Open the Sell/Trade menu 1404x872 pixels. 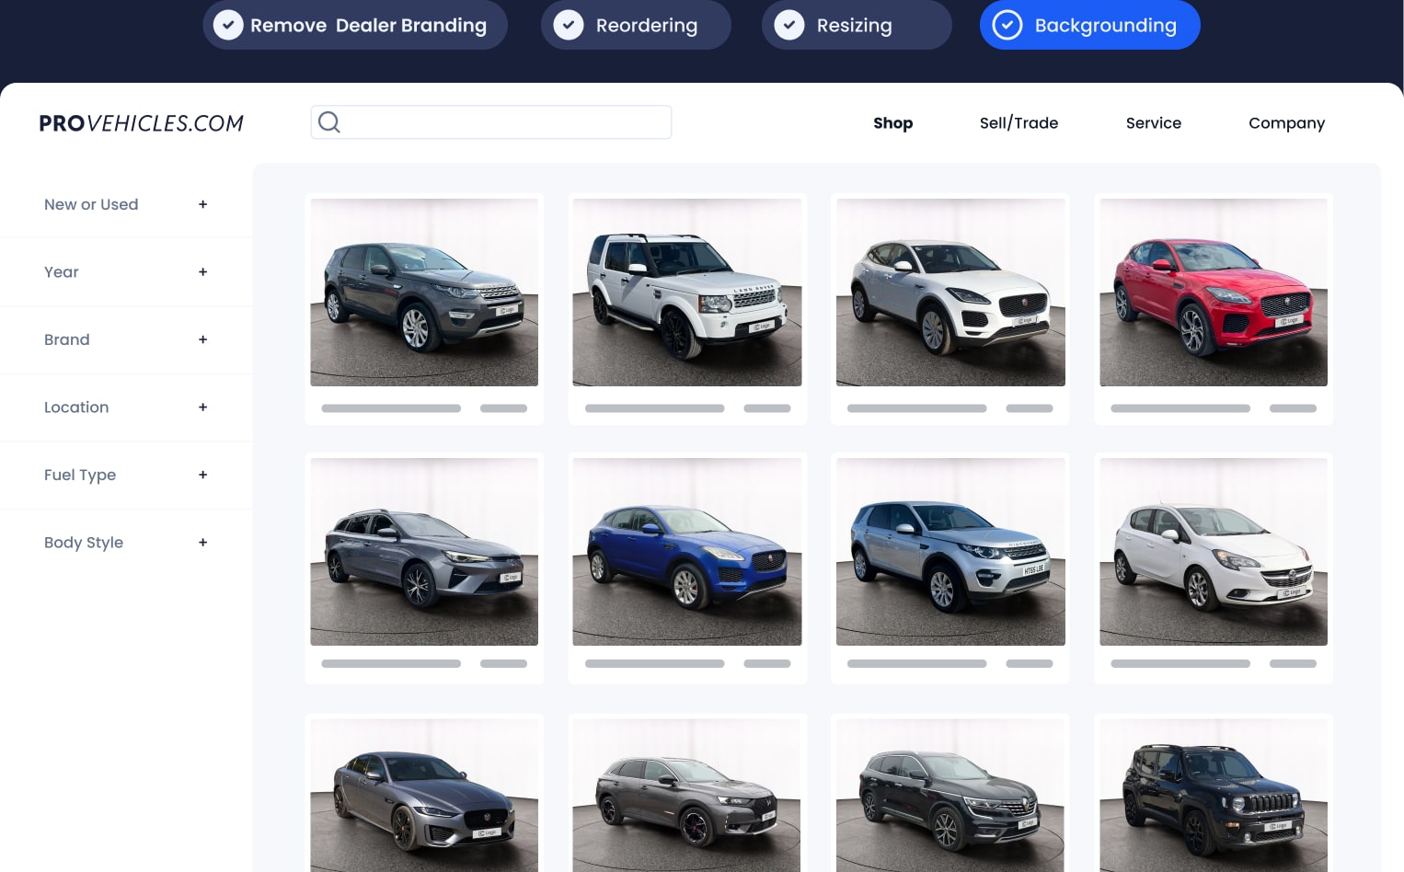pos(1018,123)
